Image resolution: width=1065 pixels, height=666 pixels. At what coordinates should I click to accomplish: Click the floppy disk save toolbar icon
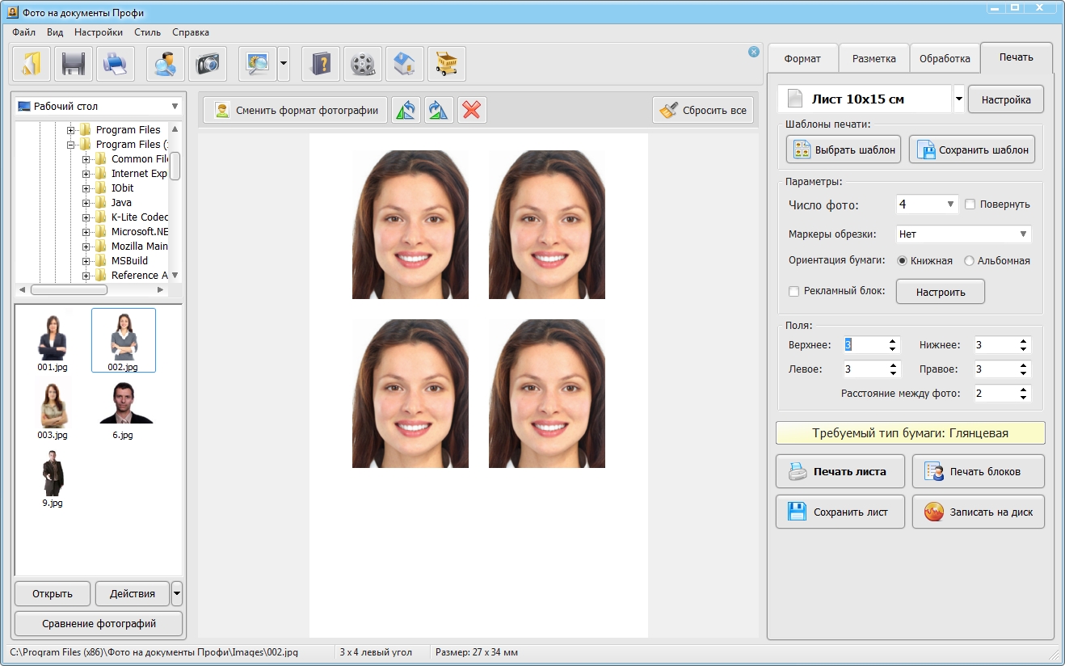pyautogui.click(x=74, y=64)
